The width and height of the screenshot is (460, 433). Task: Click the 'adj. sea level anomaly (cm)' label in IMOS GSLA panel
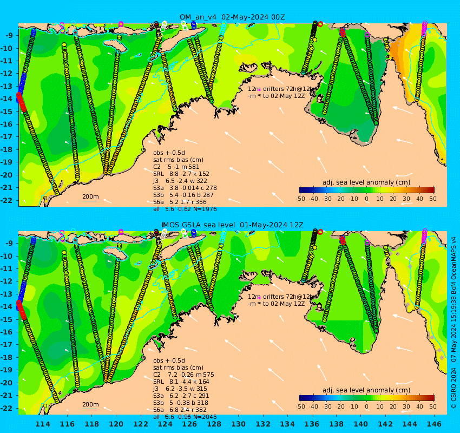(x=366, y=390)
